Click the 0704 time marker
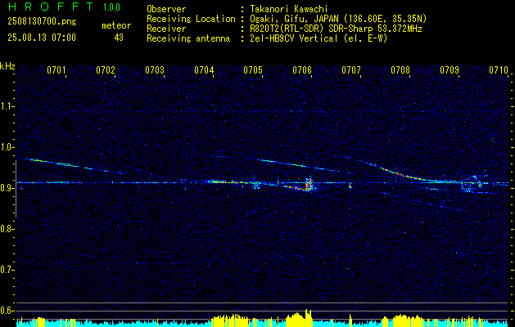 204,69
